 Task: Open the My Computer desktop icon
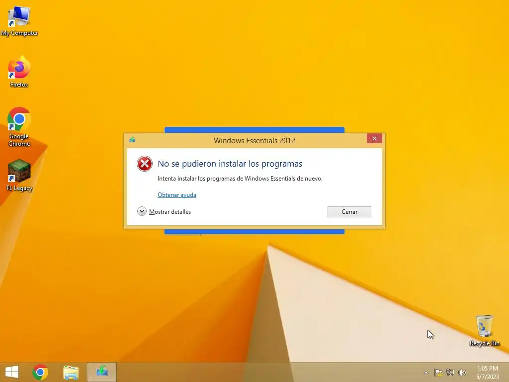coord(19,21)
